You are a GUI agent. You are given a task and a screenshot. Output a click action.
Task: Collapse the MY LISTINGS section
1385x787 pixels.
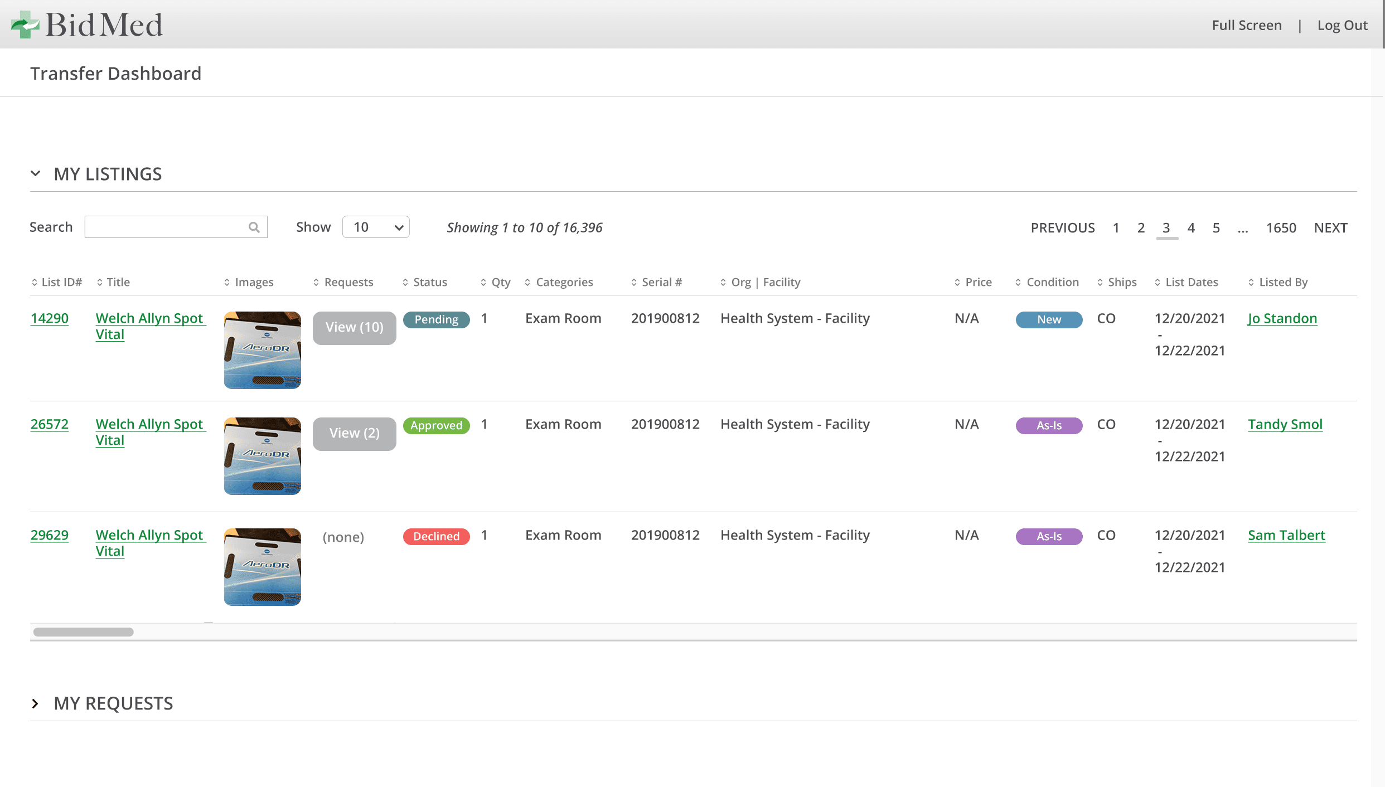click(36, 174)
